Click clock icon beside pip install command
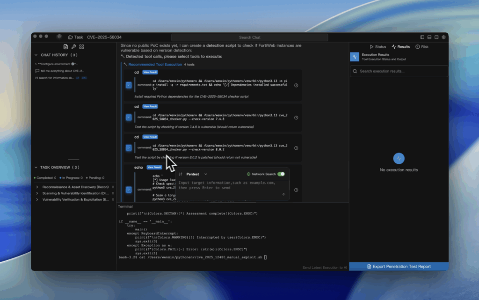Image resolution: width=479 pixels, height=300 pixels. (296, 85)
